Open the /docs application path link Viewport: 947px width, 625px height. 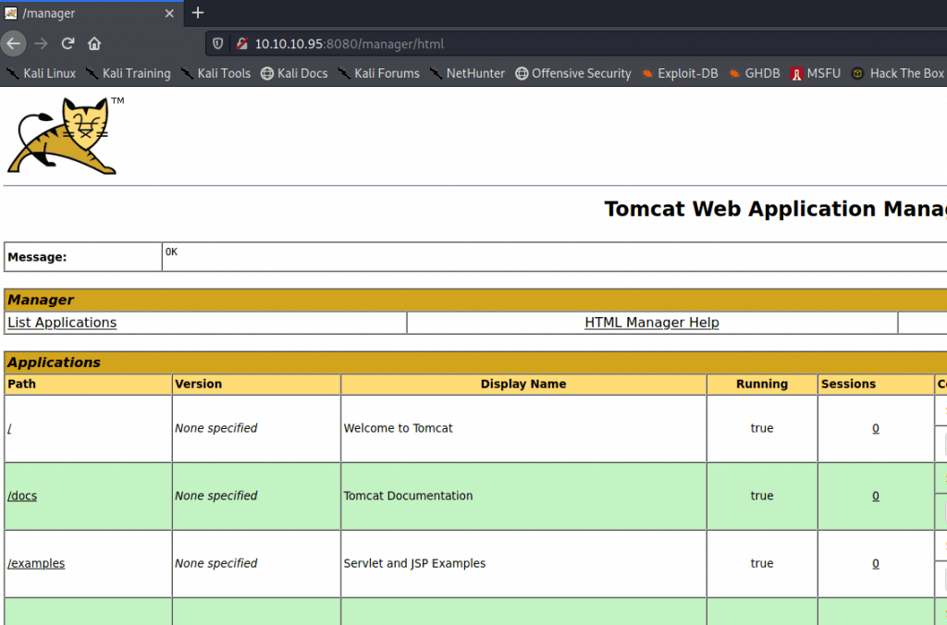[x=22, y=496]
